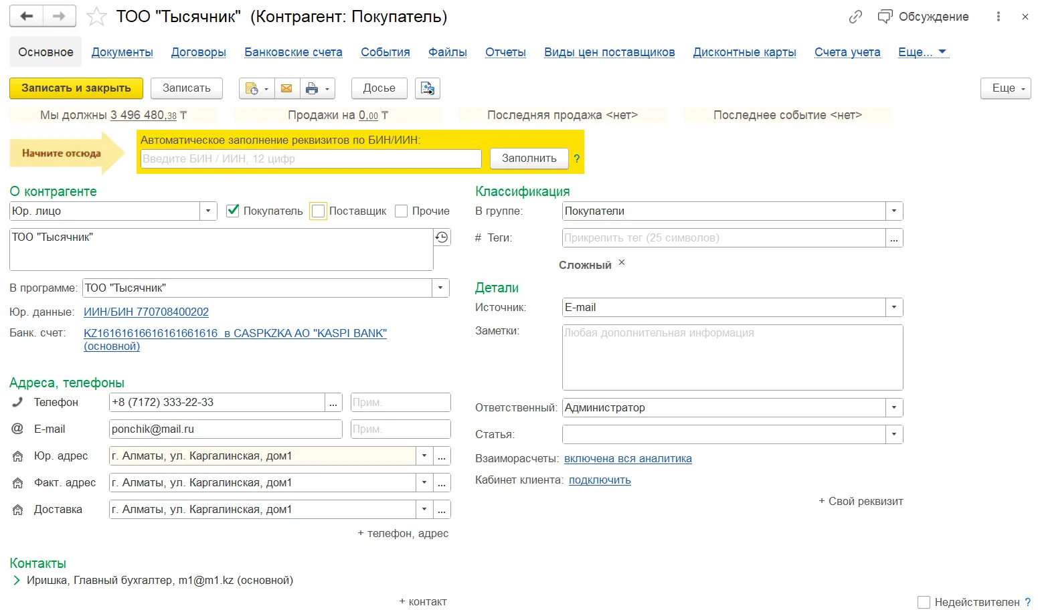Check the Поставщик checkbox
This screenshot has height=610, width=1038.
tap(319, 211)
